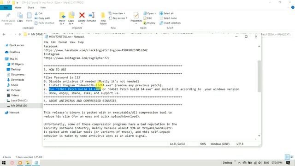Screen dimensions: 295x166
Task: Open the Easy access dropdown
Action: [118, 18]
